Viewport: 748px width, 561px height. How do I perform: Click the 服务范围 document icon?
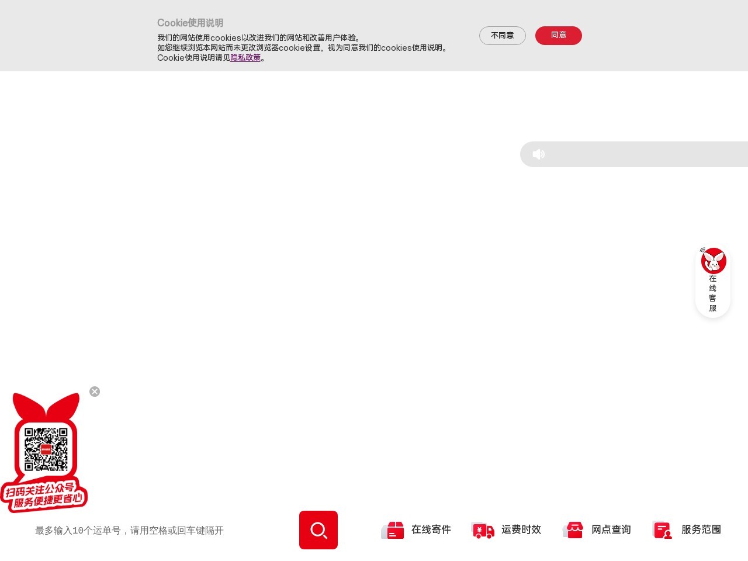[662, 530]
